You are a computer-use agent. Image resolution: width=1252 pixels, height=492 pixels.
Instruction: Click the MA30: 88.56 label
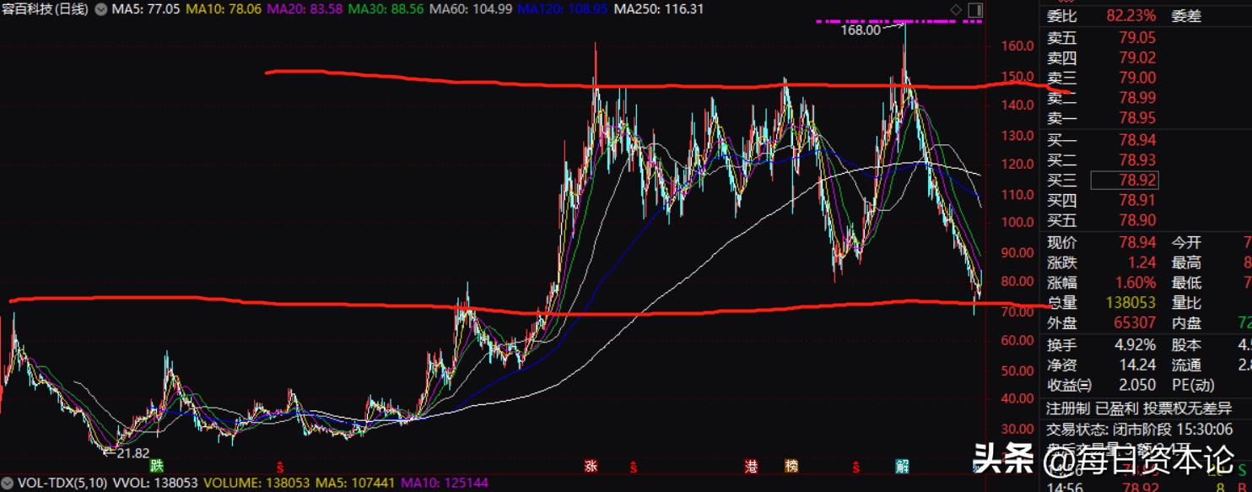point(386,9)
